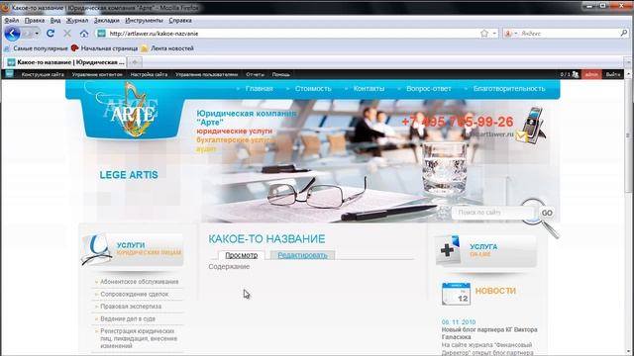The image size is (634, 356).
Task: Go to the browser Home page icon
Action: [x=83, y=34]
